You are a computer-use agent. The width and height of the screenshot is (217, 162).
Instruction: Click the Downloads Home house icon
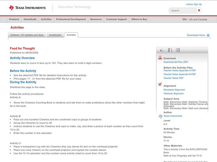coord(208,35)
